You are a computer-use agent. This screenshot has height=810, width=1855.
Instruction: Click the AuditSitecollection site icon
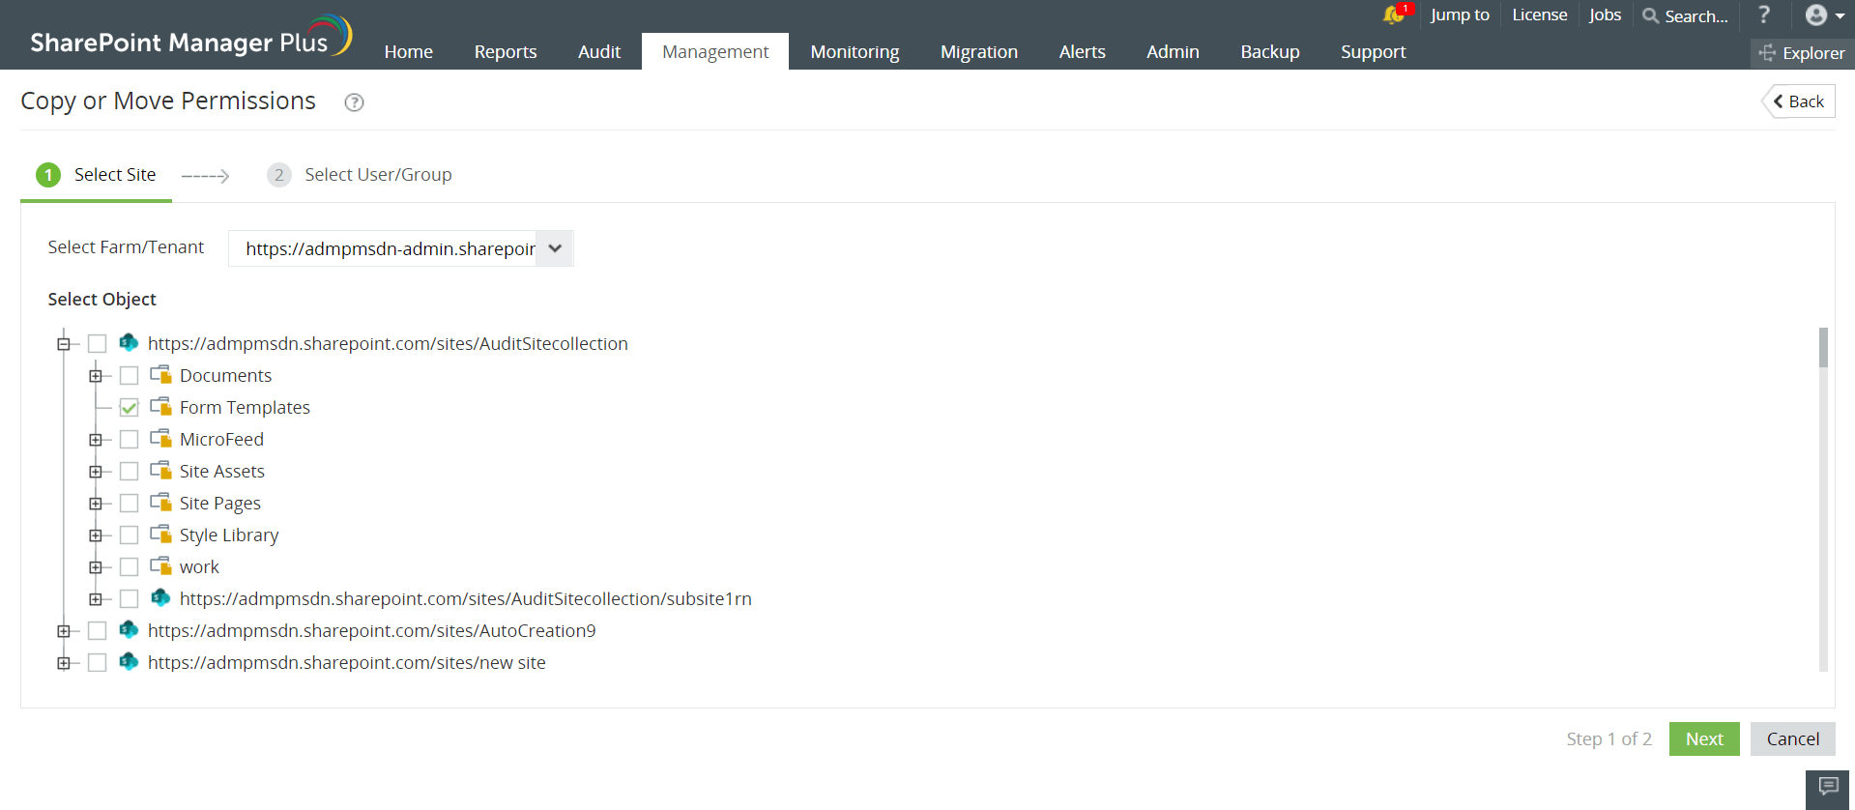(x=129, y=342)
